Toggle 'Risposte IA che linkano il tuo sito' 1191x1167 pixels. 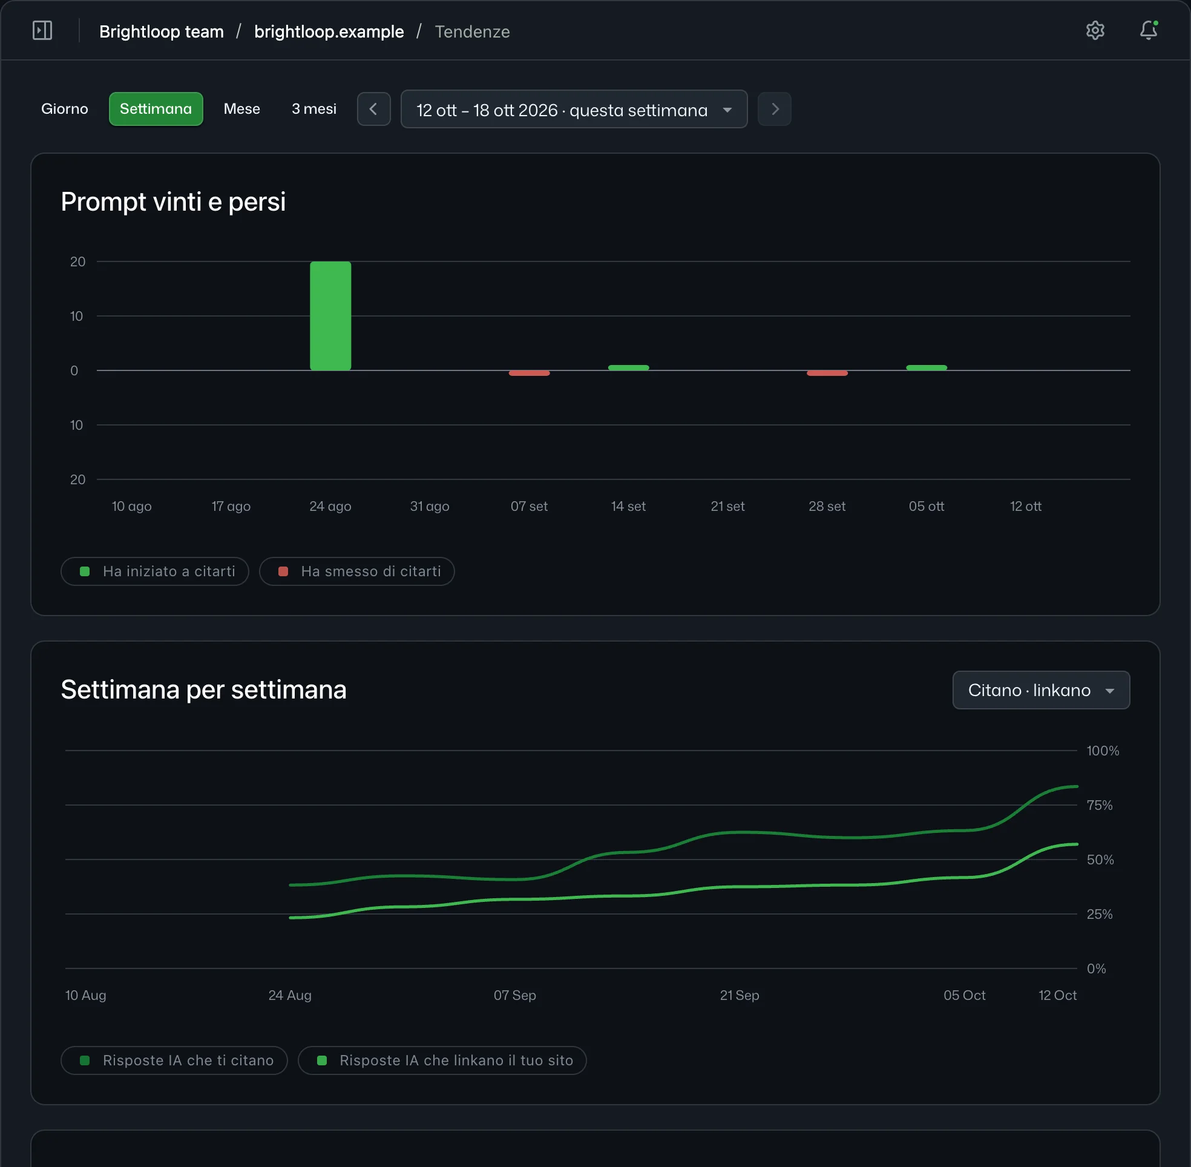click(x=442, y=1060)
